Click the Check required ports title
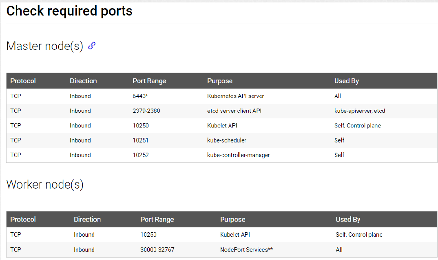 [69, 11]
